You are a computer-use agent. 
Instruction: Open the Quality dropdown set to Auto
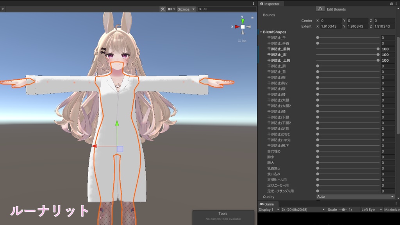pyautogui.click(x=355, y=197)
